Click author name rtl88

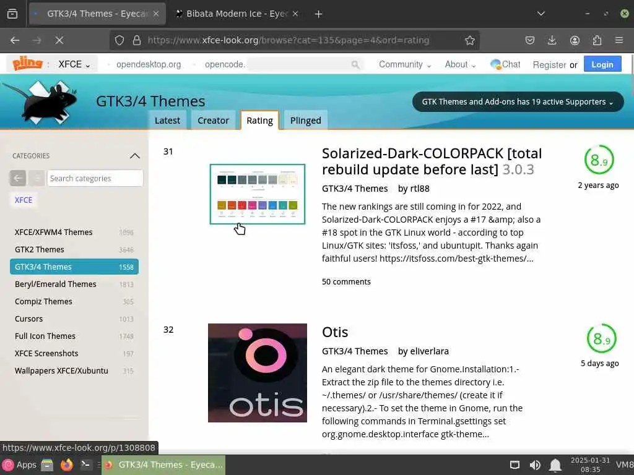point(419,189)
